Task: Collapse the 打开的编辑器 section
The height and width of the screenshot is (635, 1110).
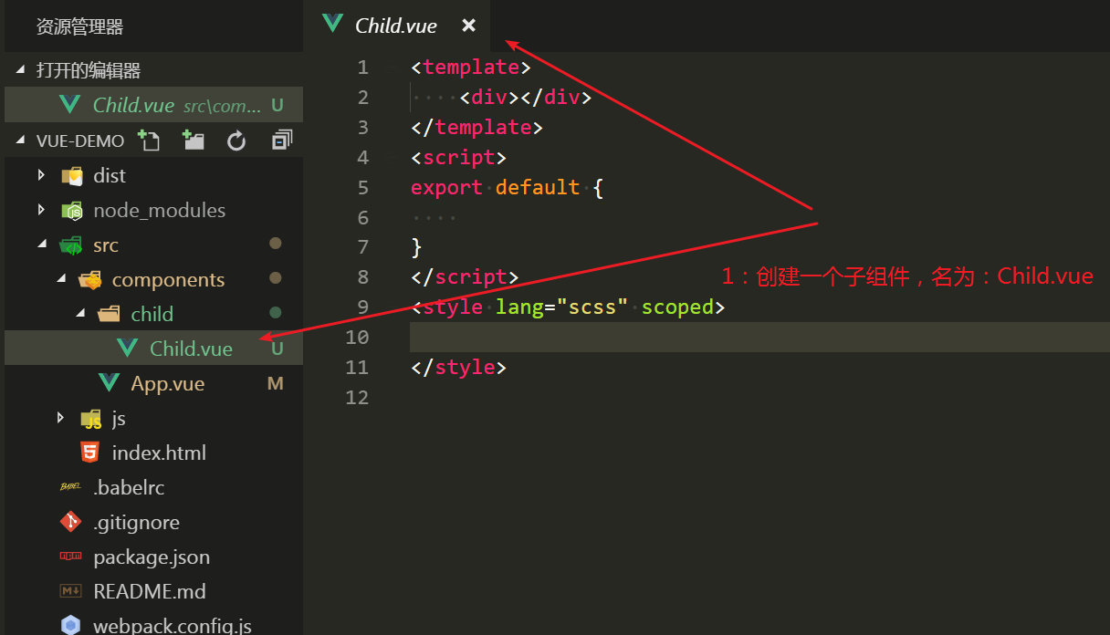Action: click(x=21, y=70)
